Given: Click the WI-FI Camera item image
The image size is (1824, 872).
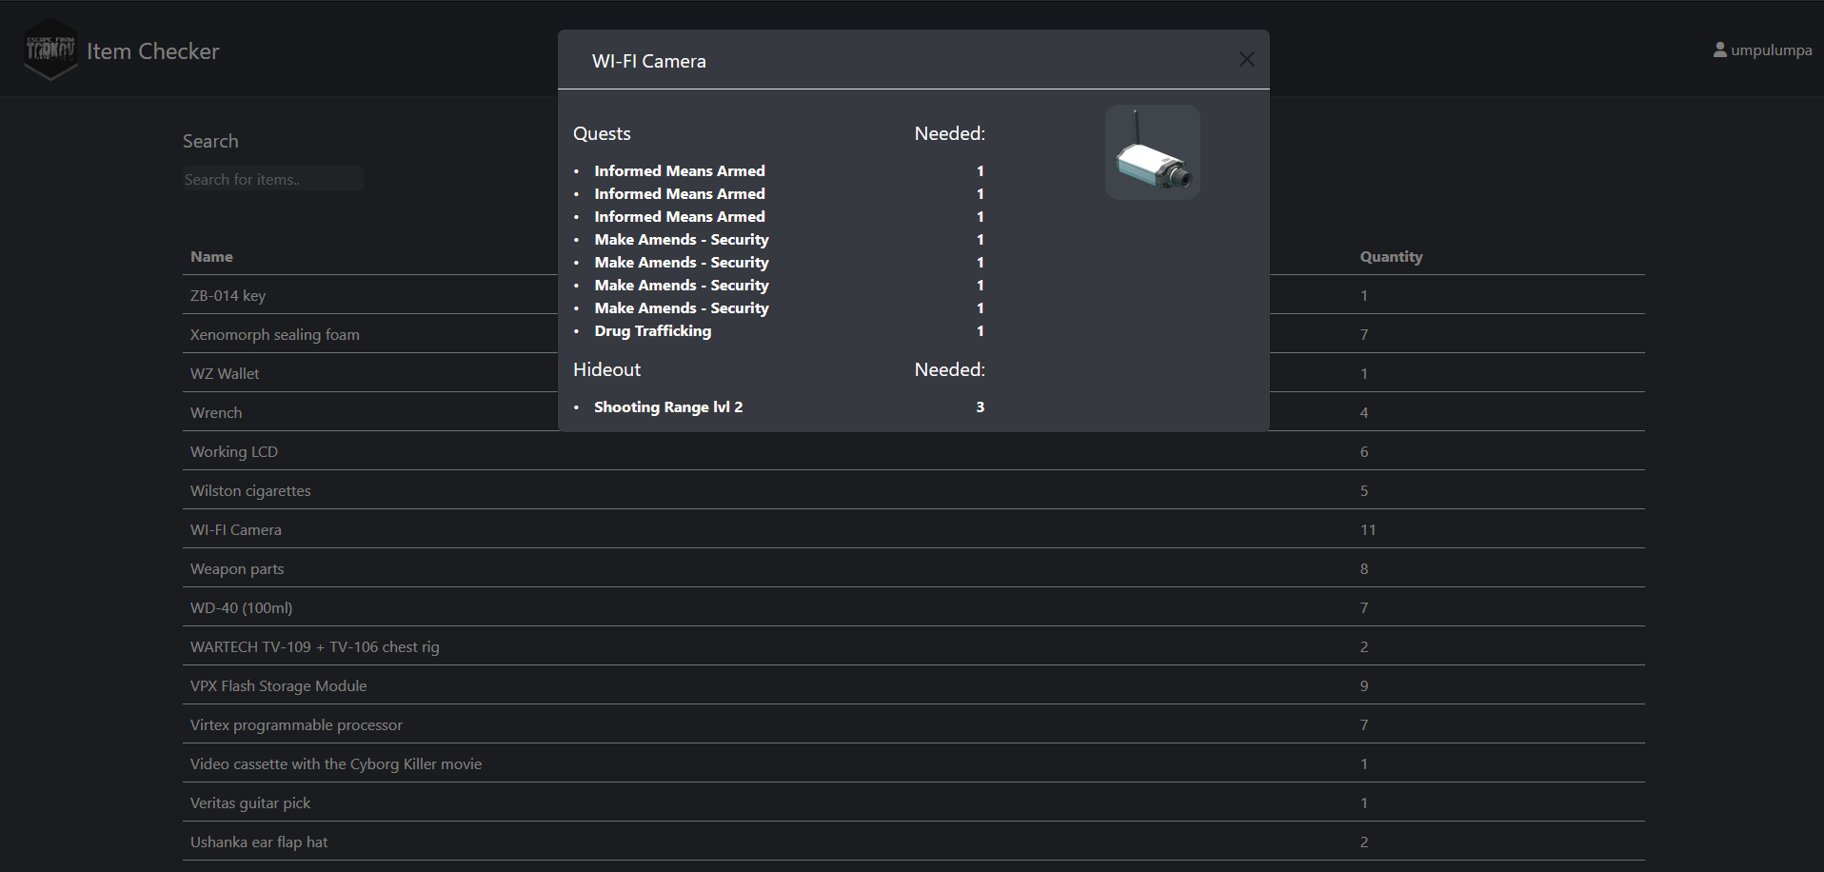Looking at the screenshot, I should tap(1152, 152).
